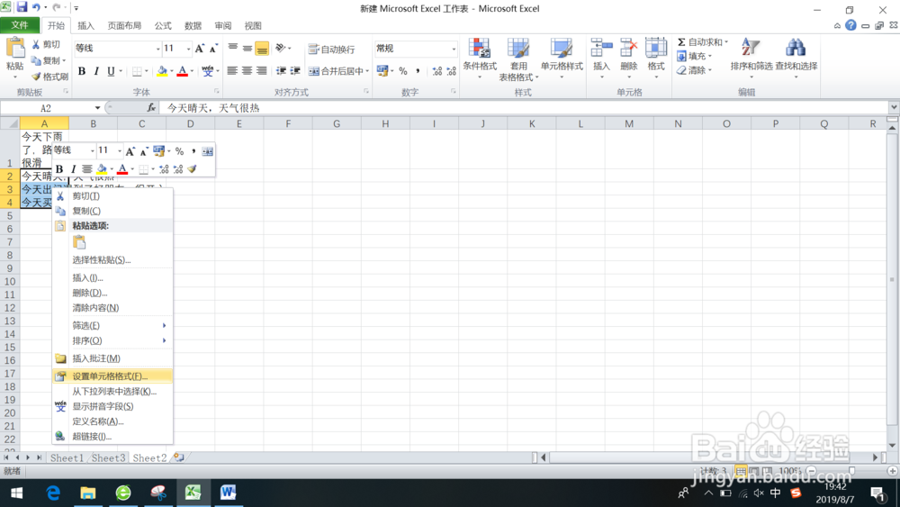
Task: Switch to the 插入 ribbon tab
Action: 85,26
